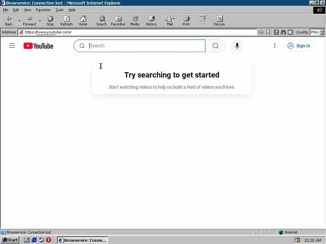Click the Address bar URL field

(137, 32)
